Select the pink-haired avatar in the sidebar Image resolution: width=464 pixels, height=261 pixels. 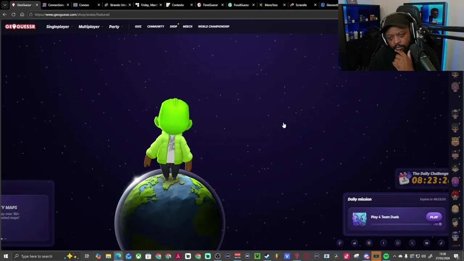pyautogui.click(x=455, y=182)
